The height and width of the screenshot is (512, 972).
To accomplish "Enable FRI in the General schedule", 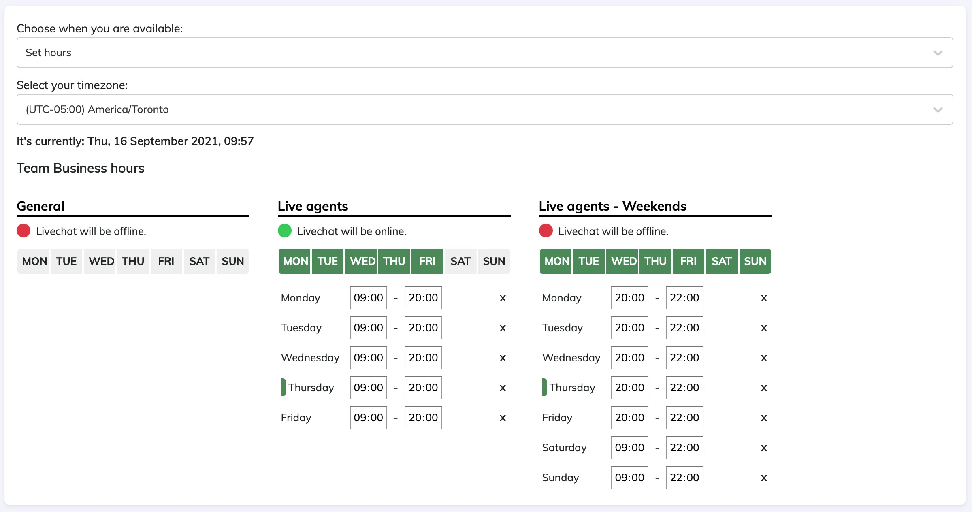I will pyautogui.click(x=166, y=261).
